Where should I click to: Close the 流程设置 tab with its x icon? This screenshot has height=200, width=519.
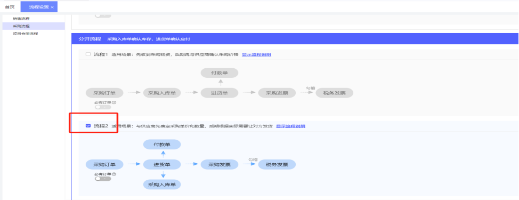(52, 7)
